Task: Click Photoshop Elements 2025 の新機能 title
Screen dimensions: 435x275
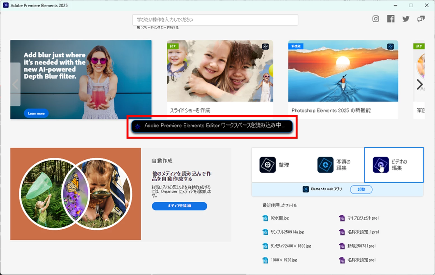Action: click(x=331, y=110)
